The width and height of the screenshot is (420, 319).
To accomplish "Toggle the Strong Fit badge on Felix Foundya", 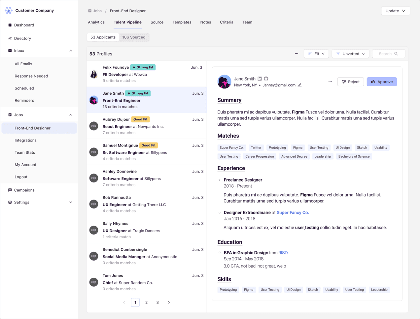I will coord(143,67).
